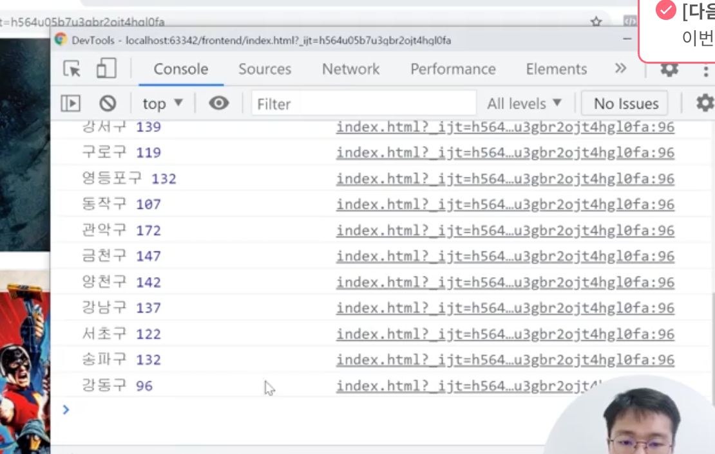The height and width of the screenshot is (454, 715).
Task: Open DevTools settings gear in tab bar
Action: click(669, 69)
